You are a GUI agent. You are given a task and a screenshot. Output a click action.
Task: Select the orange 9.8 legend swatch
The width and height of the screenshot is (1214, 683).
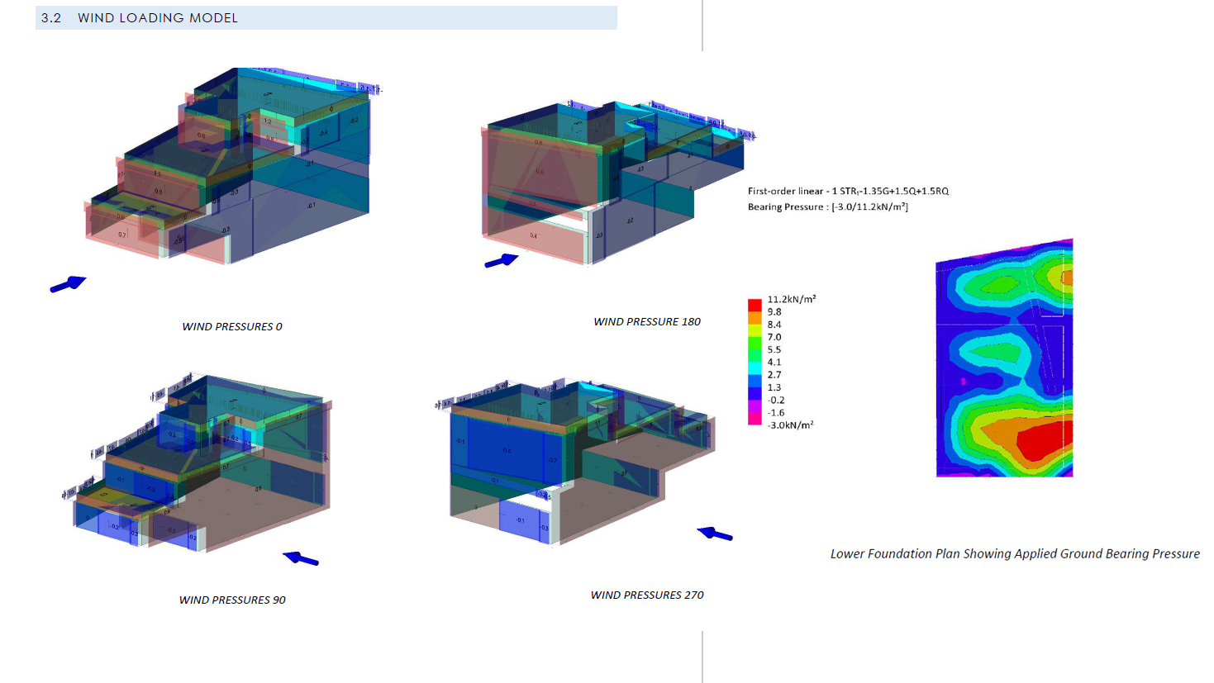pyautogui.click(x=755, y=317)
